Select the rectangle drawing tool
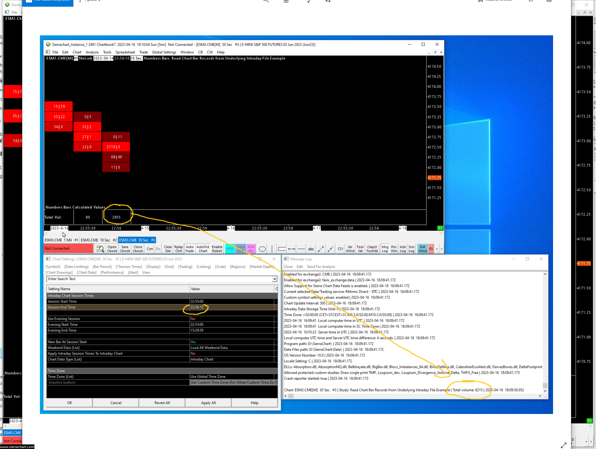 point(281,249)
